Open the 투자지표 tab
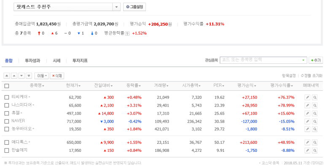Image resolution: width=326 pixels, height=167 pixels. [x=80, y=61]
